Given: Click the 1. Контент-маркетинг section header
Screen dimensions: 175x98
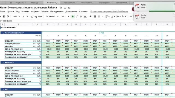Looking at the screenshot, I should coord(21,33).
